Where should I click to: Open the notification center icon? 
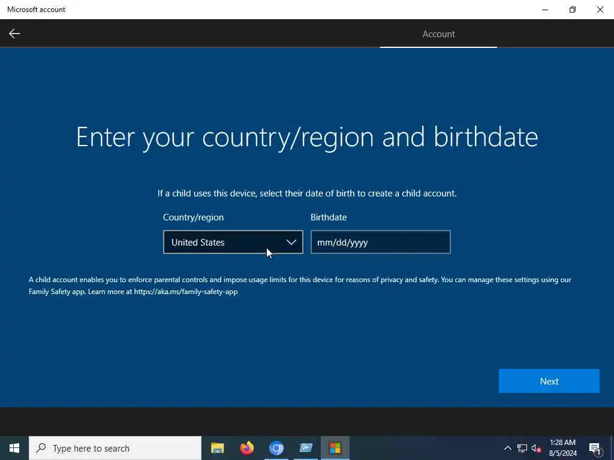[x=595, y=448]
